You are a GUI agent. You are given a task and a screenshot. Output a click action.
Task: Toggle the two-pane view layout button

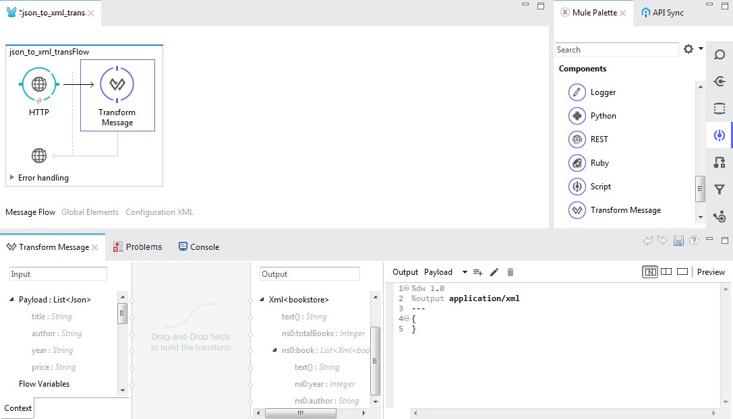coord(666,272)
